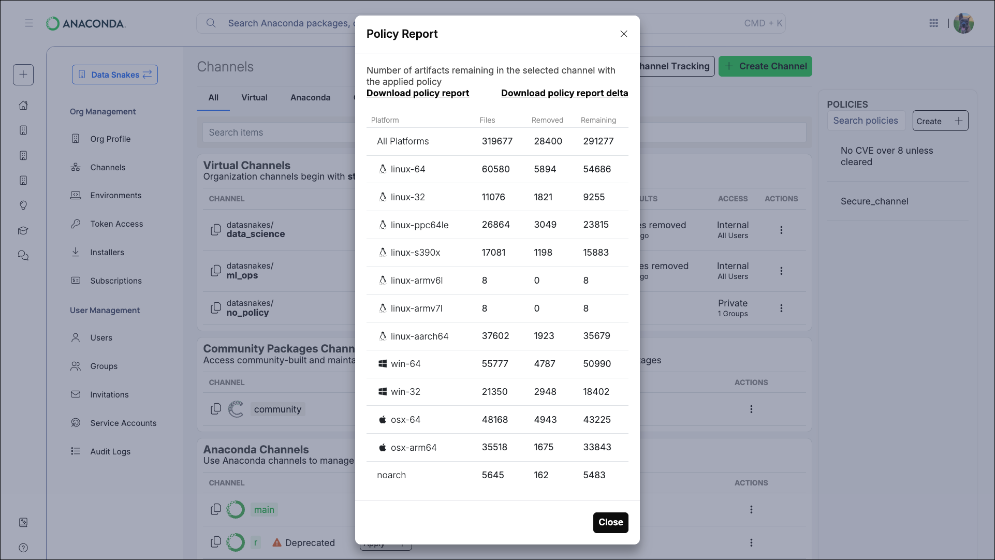
Task: Click the plus icon atop the left rail
Action: coord(23,75)
